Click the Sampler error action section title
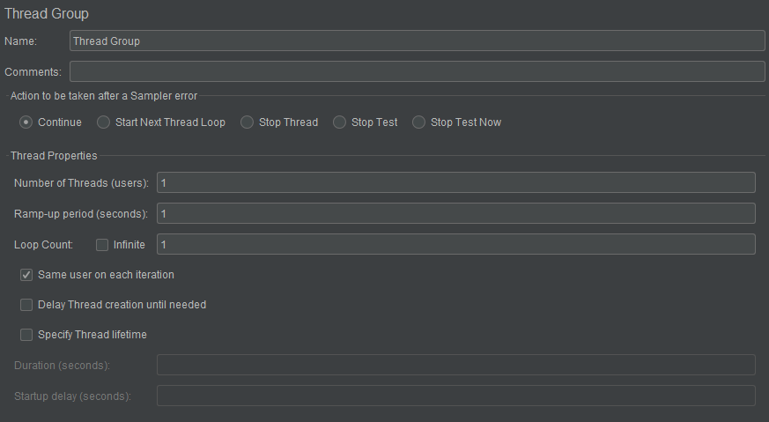The height and width of the screenshot is (422, 769). pos(104,96)
